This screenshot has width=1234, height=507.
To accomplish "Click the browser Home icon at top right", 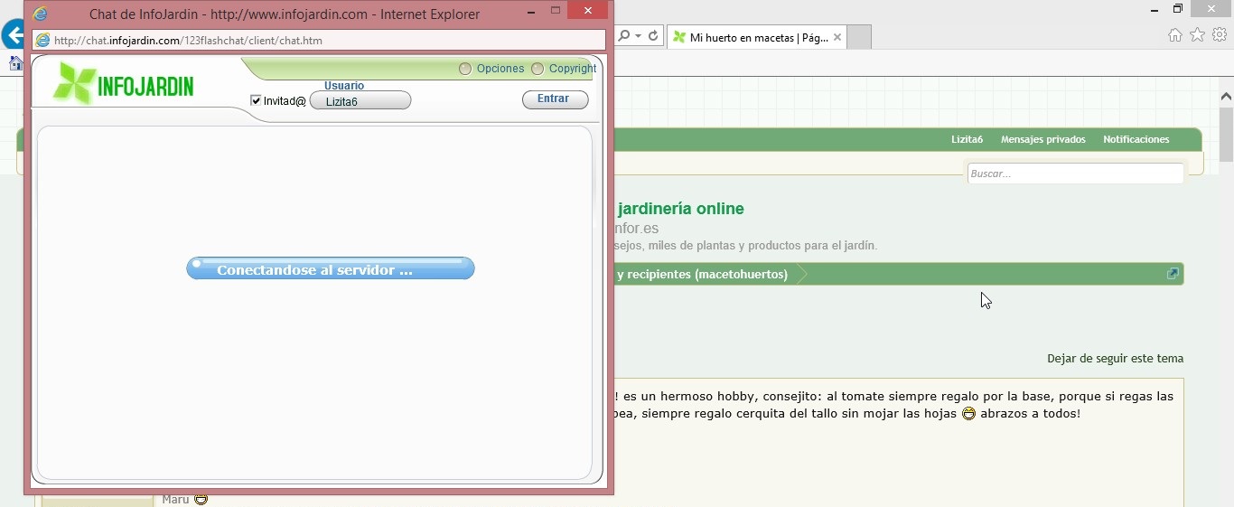I will (1174, 35).
